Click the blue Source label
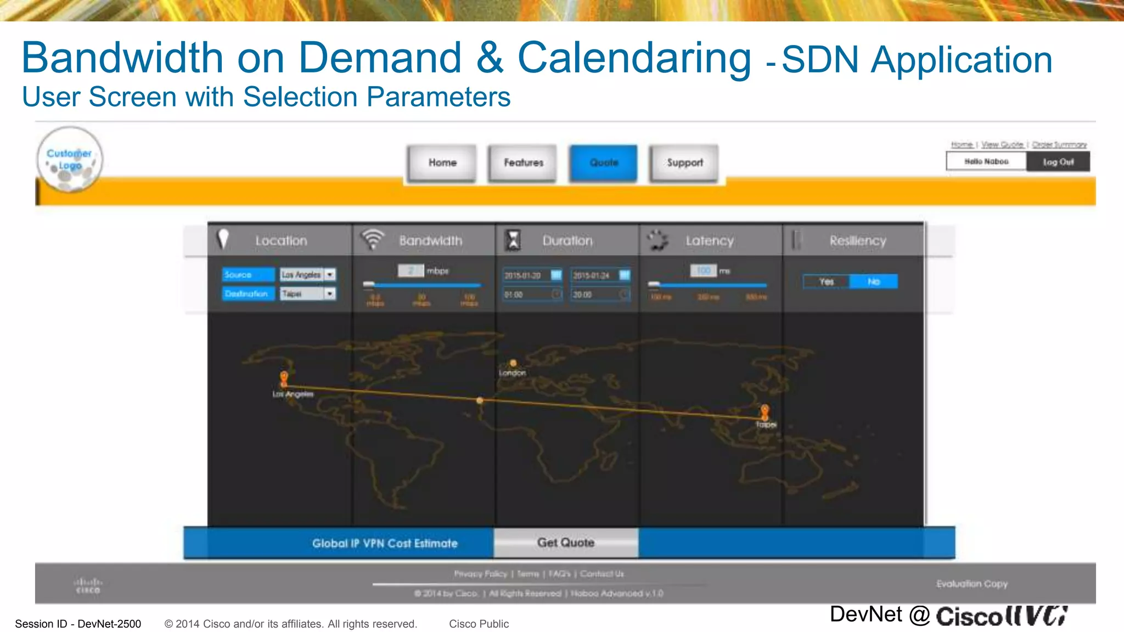 point(248,274)
